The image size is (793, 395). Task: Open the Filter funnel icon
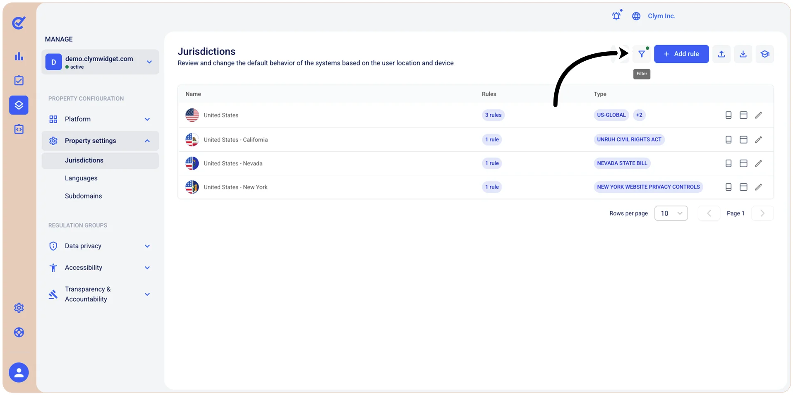coord(642,54)
